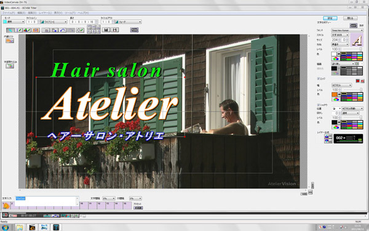The image size is (369, 231).
Task: Open the Title In transition (wipe) dropdown
Action: click(x=54, y=22)
